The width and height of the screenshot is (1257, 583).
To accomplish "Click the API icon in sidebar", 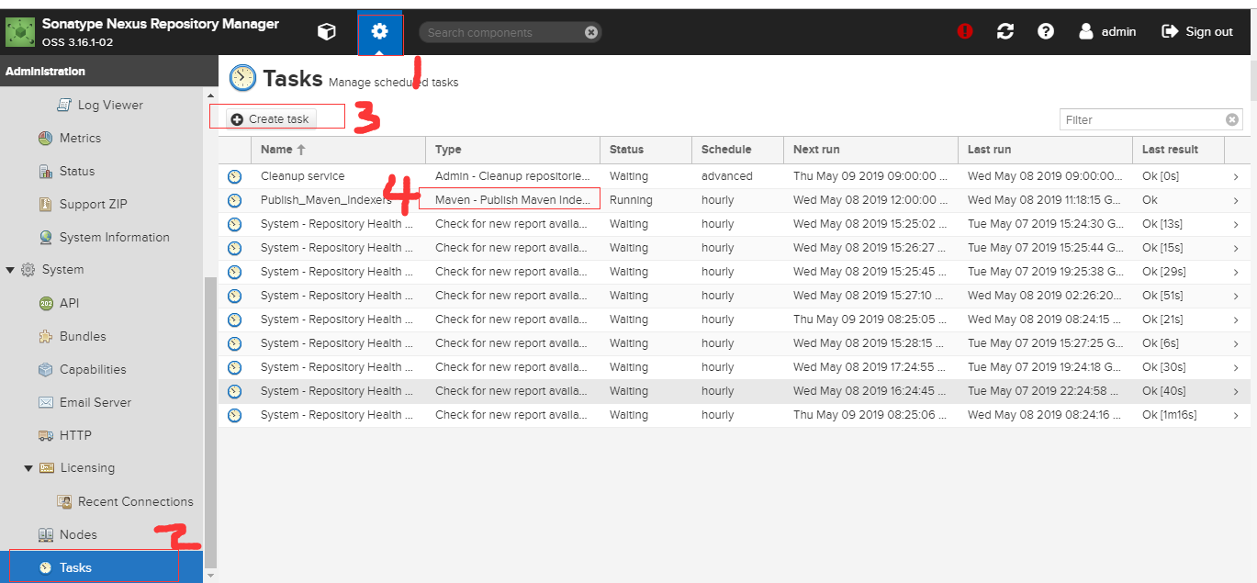I will [x=46, y=303].
